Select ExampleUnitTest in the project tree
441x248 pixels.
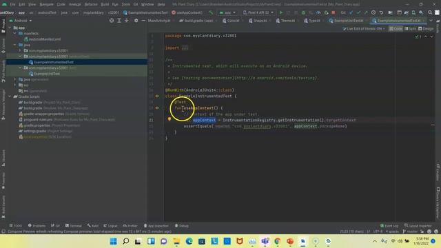[44, 74]
